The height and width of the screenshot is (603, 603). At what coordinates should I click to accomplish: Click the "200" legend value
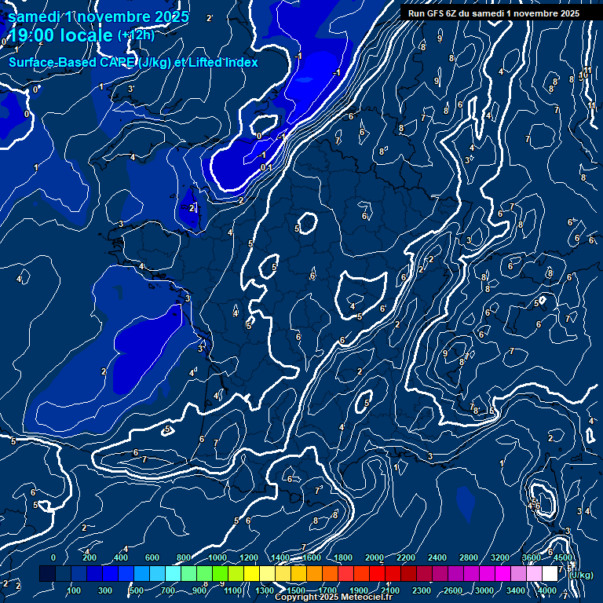[90, 557]
